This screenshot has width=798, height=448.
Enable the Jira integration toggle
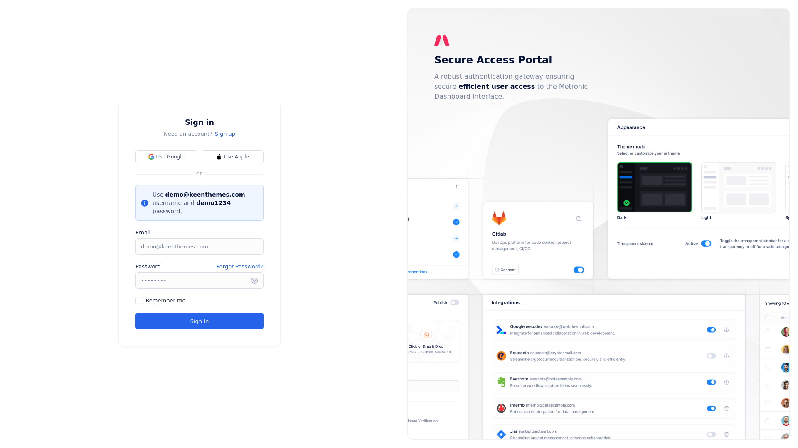tap(711, 434)
